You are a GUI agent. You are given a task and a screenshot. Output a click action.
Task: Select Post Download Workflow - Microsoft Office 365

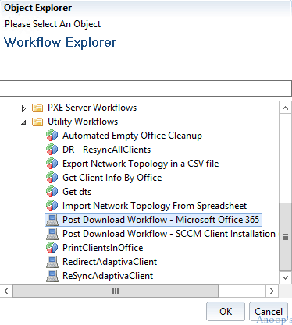point(161,220)
